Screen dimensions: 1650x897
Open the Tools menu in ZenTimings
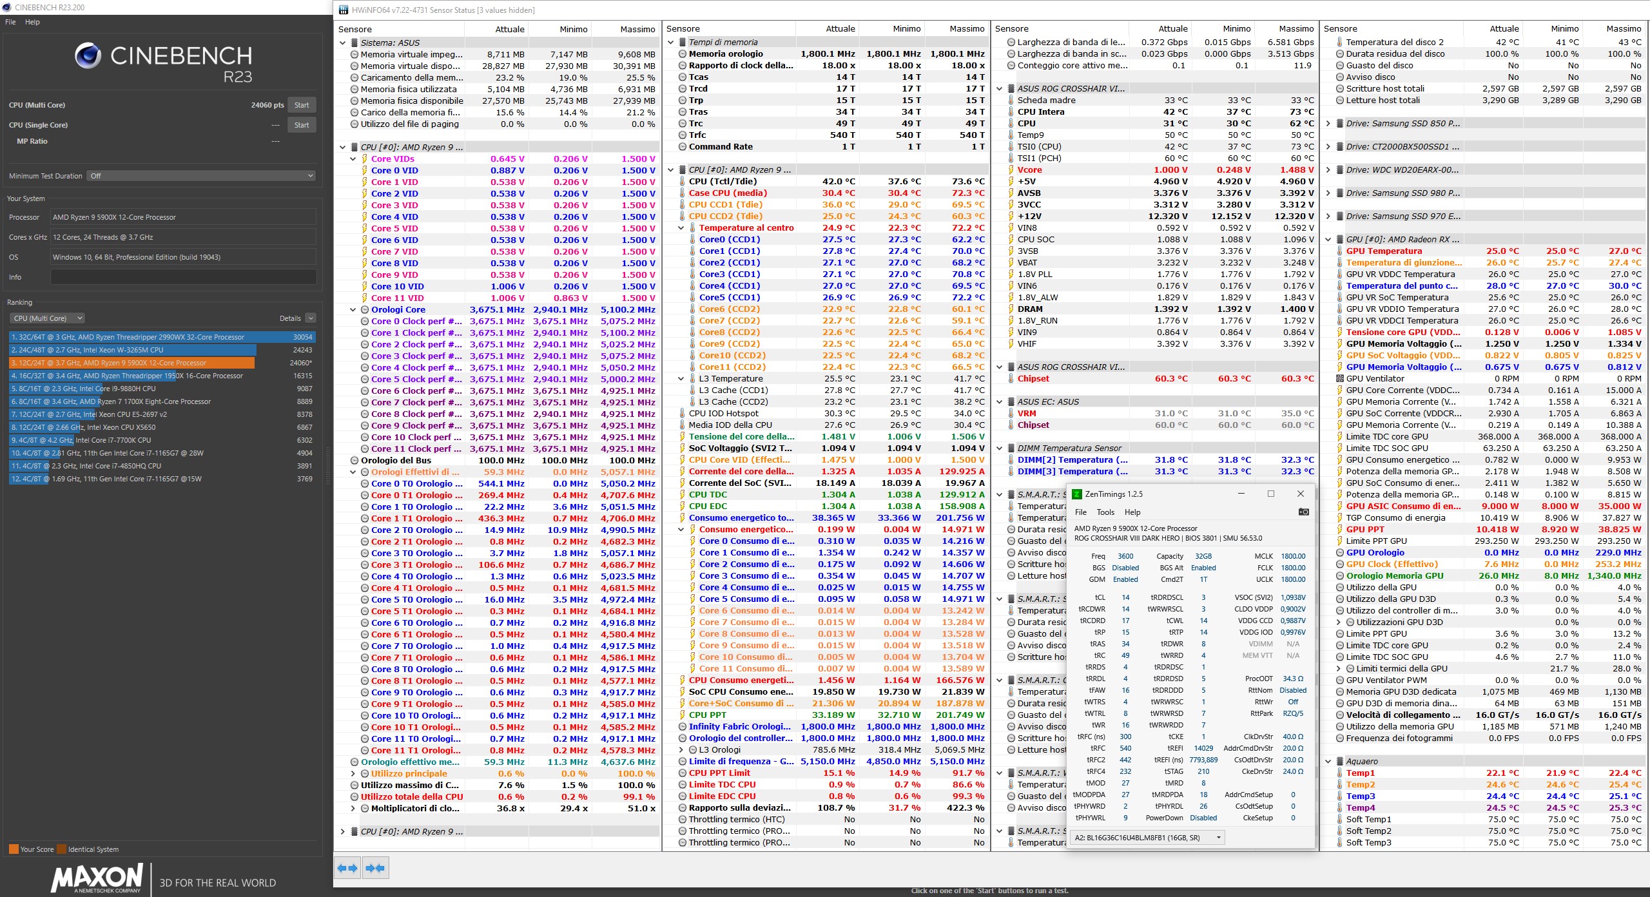(1105, 512)
